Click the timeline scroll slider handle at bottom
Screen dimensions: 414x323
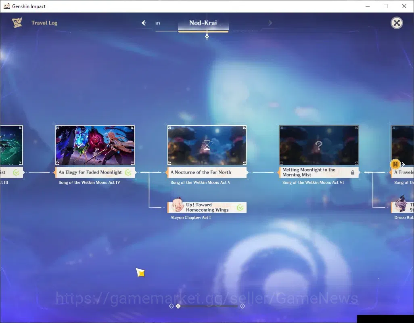(178, 306)
